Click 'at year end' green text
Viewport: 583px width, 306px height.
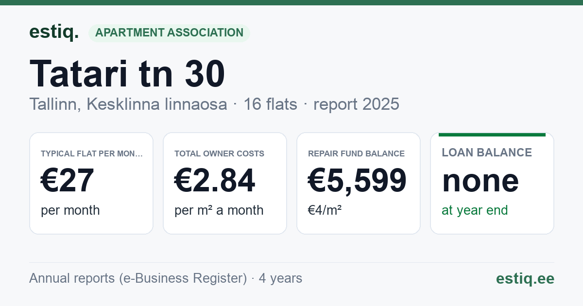[475, 210]
